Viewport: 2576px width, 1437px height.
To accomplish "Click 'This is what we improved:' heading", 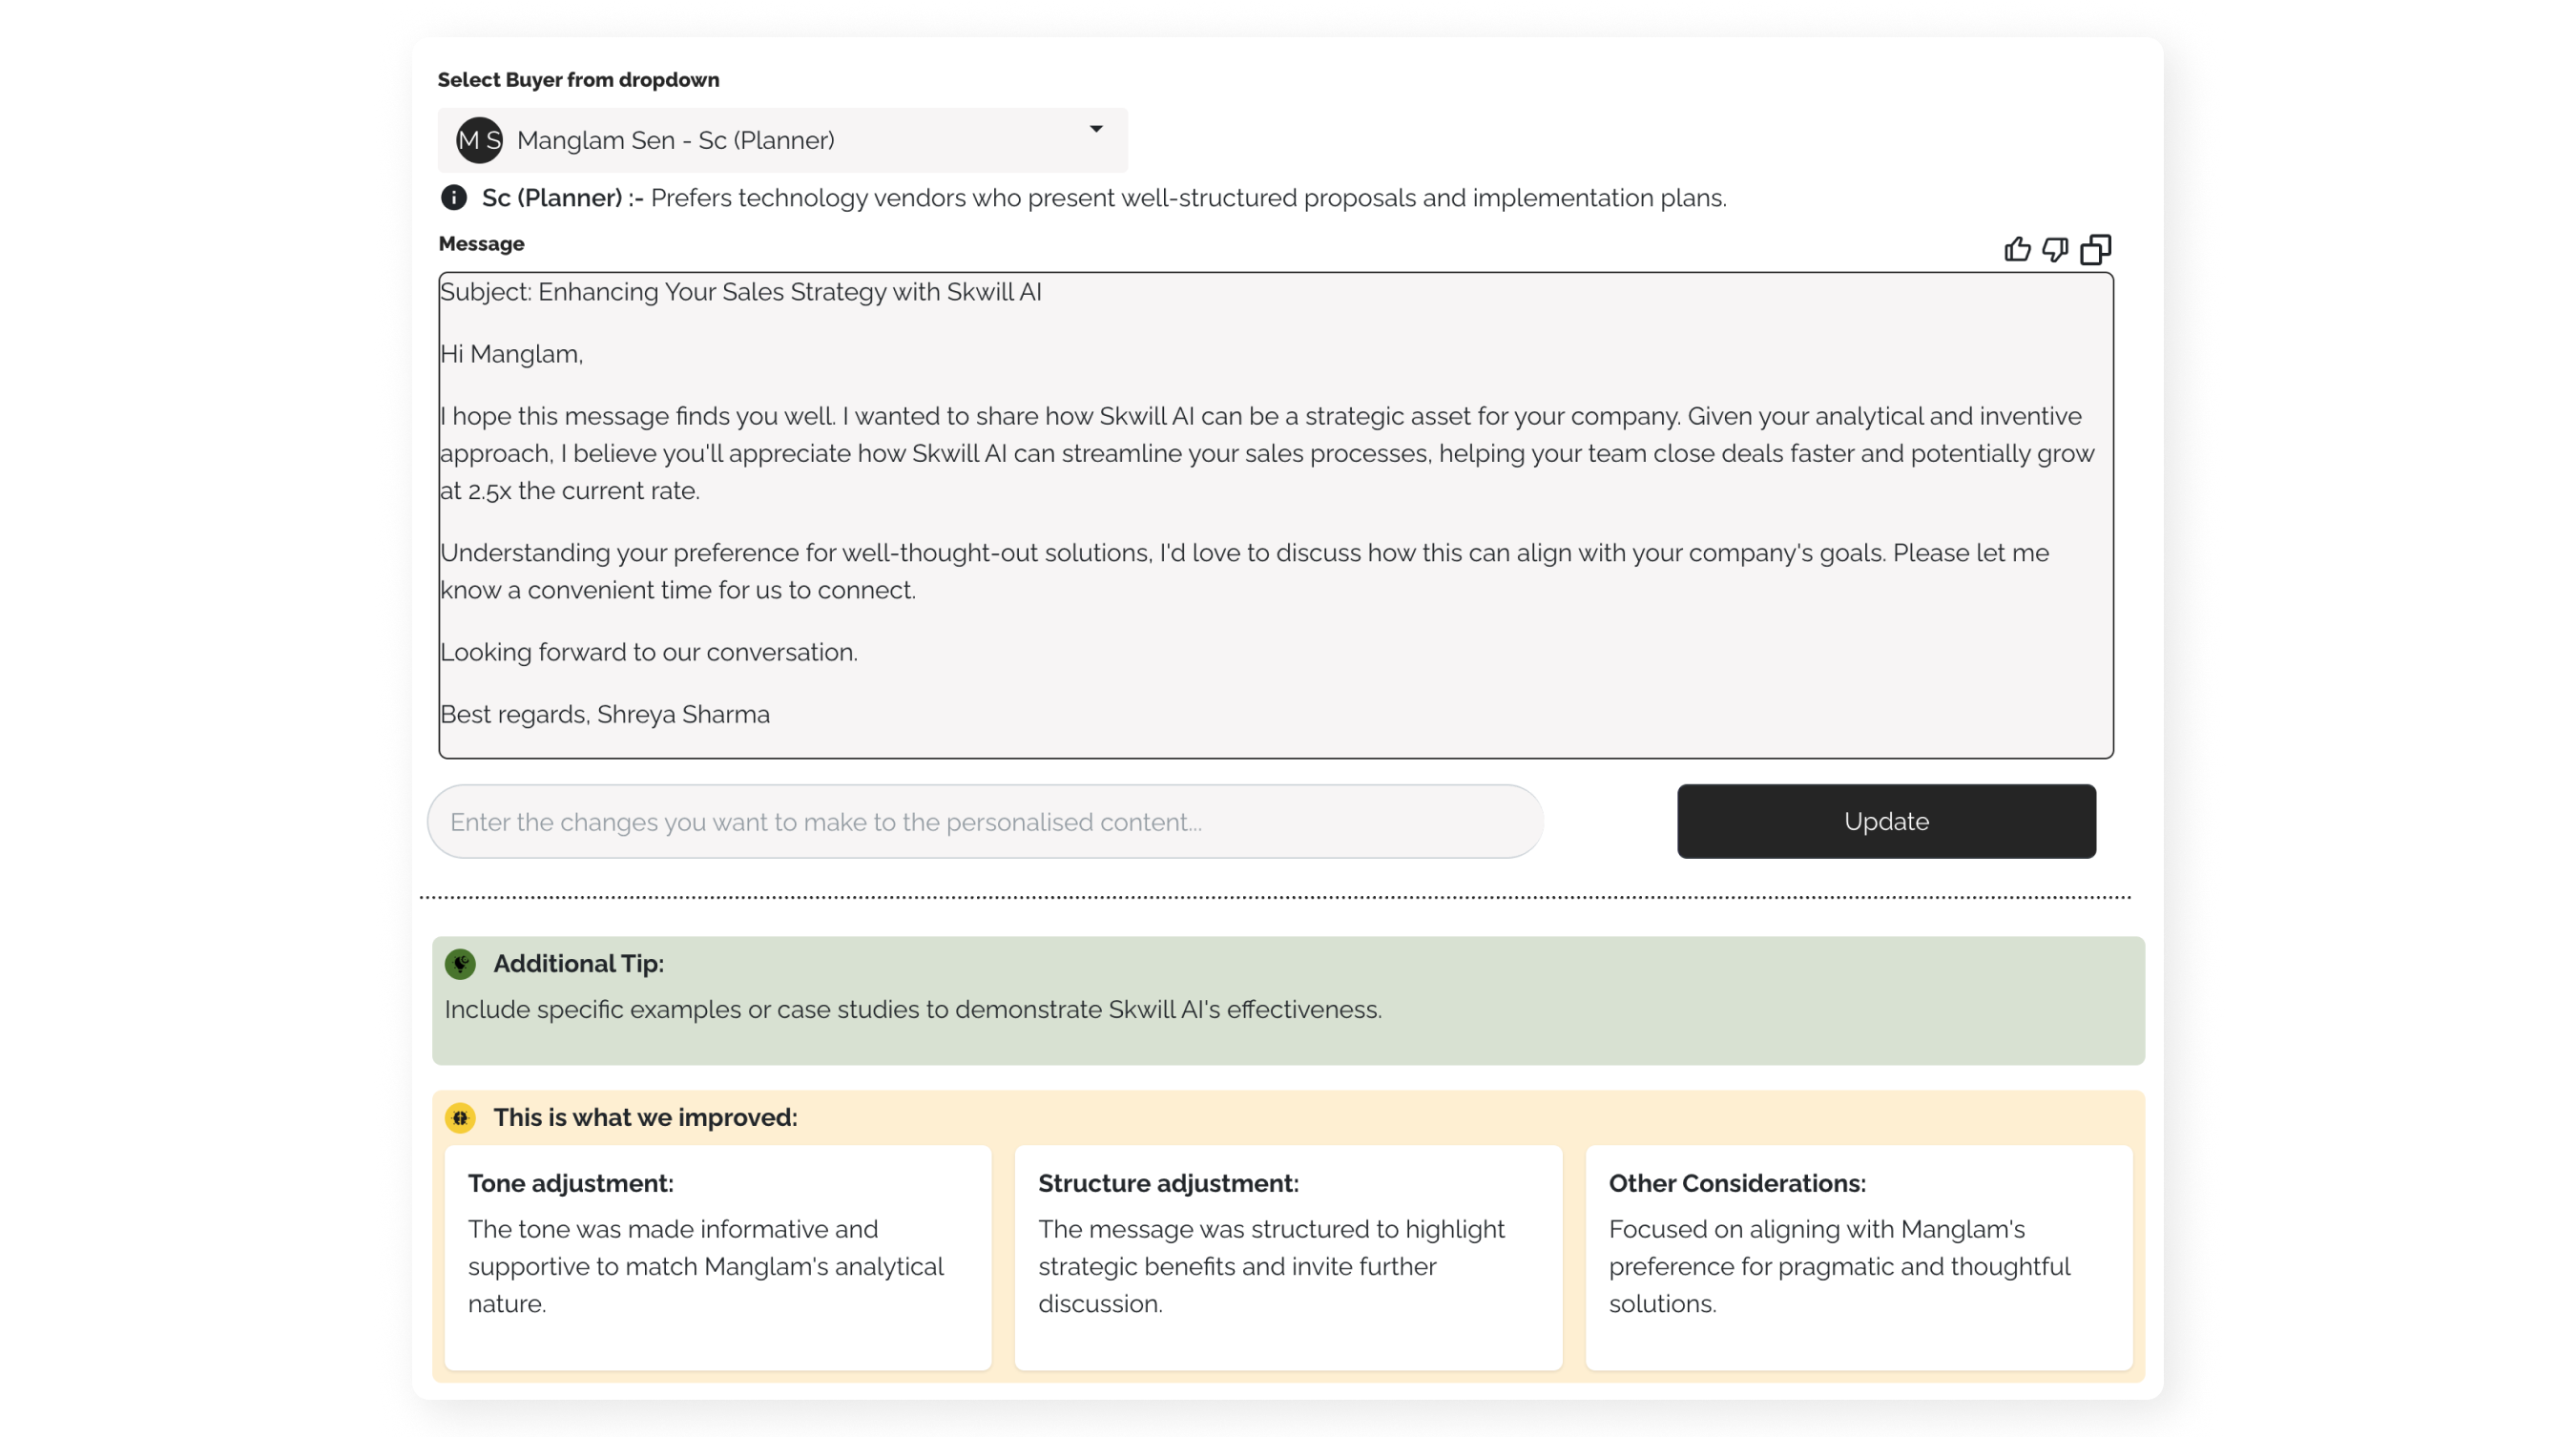I will pyautogui.click(x=645, y=1117).
